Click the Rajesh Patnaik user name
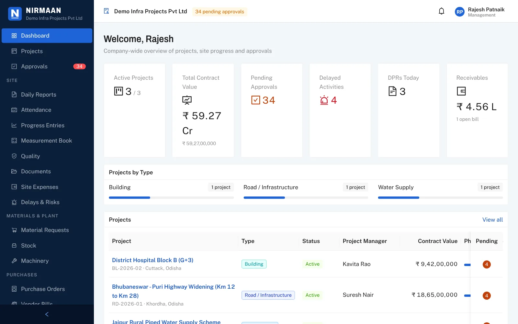Viewport: 518px width, 324px height. (486, 10)
